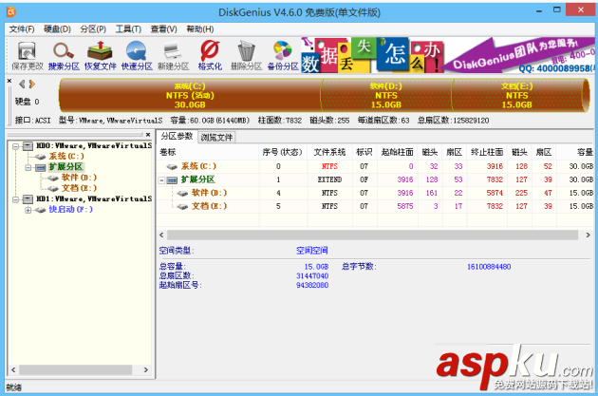598x396 pixels.
Task: Click HD0 disk icon in tree
Action: (x=28, y=145)
